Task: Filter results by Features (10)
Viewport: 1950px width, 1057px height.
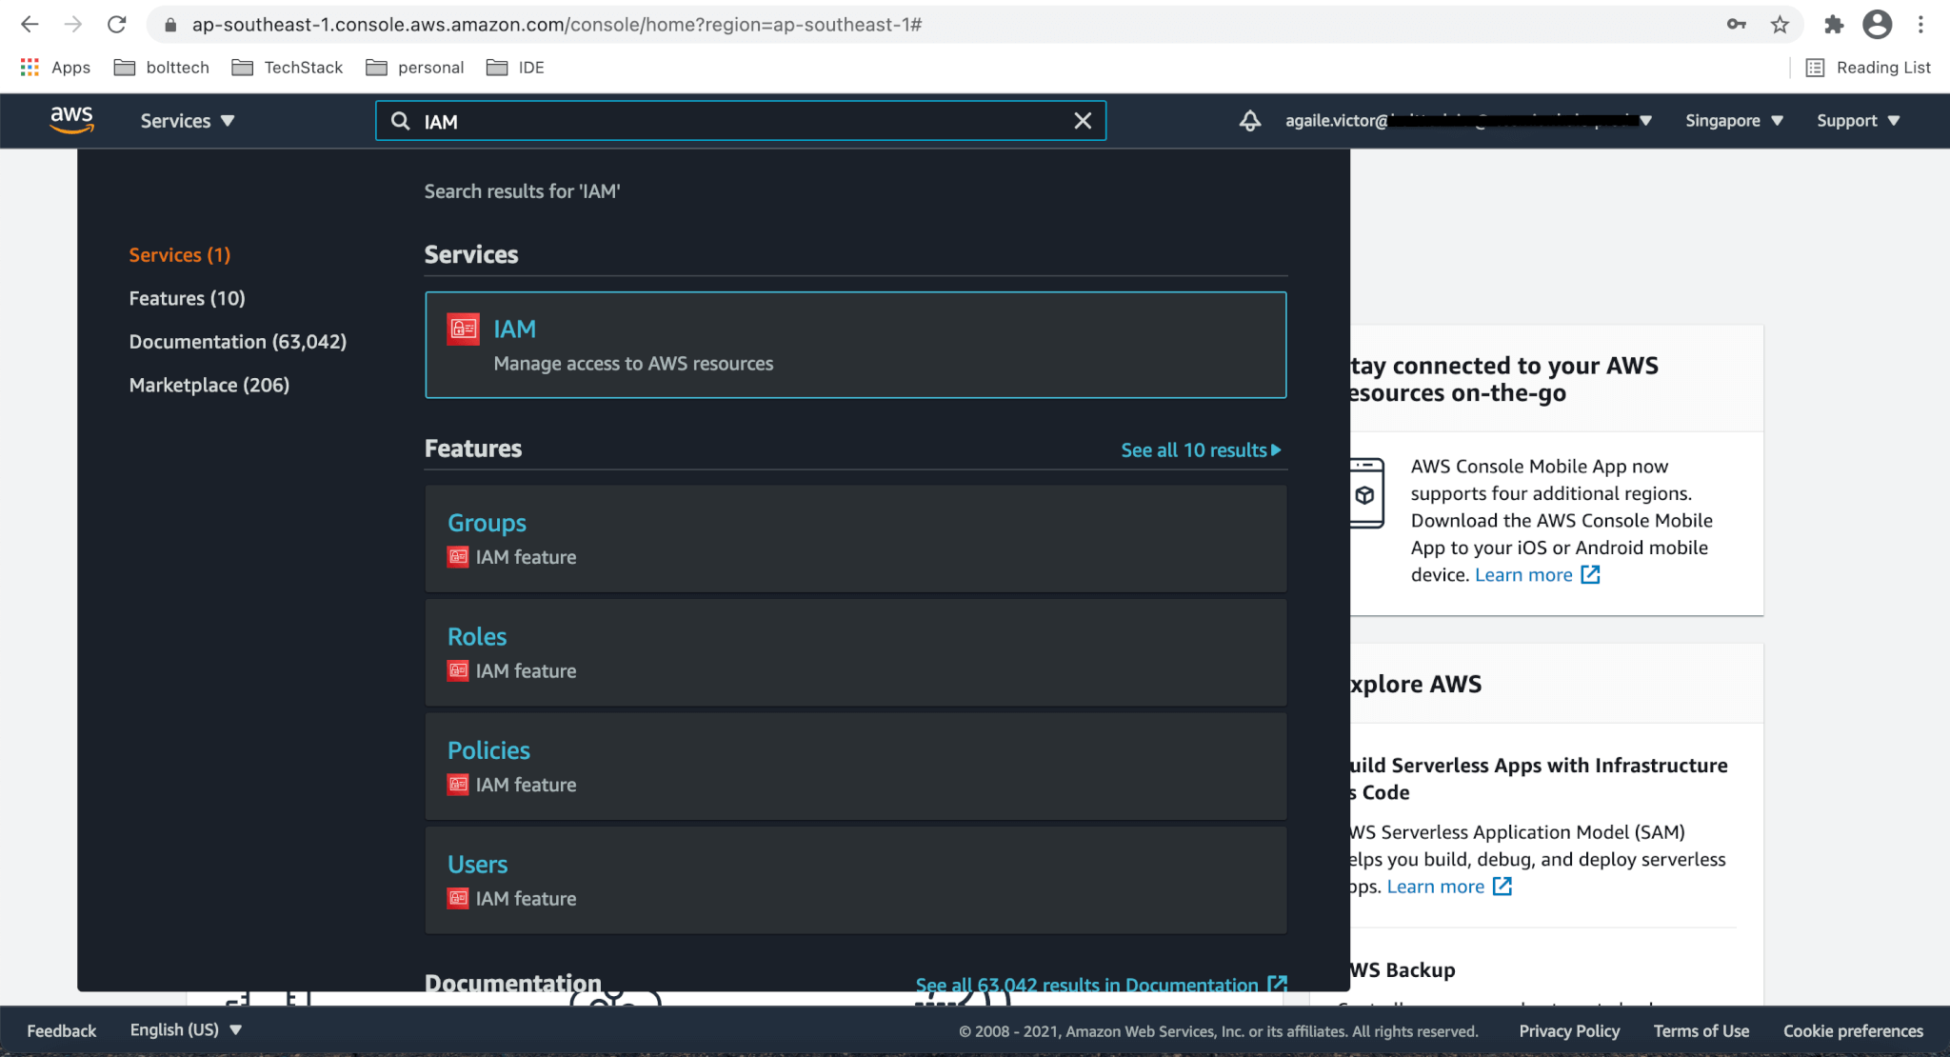Action: coord(187,298)
